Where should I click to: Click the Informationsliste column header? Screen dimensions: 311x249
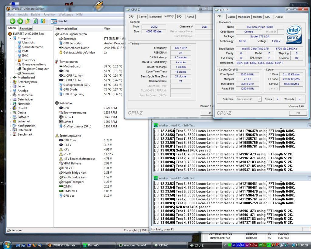78,29
